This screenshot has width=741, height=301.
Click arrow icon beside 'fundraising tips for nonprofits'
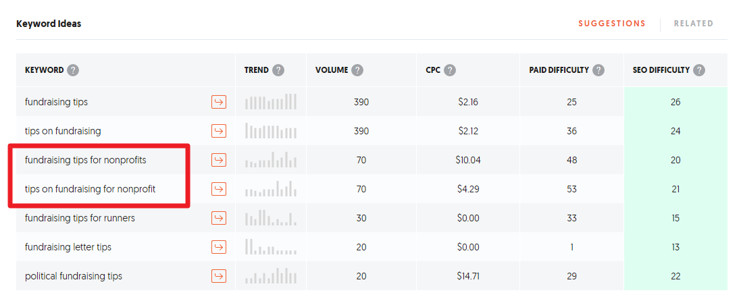pos(218,160)
